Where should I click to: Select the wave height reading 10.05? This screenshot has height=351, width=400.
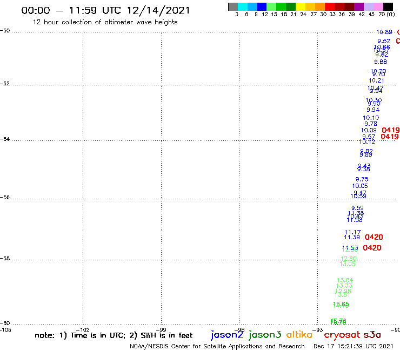pyautogui.click(x=360, y=186)
